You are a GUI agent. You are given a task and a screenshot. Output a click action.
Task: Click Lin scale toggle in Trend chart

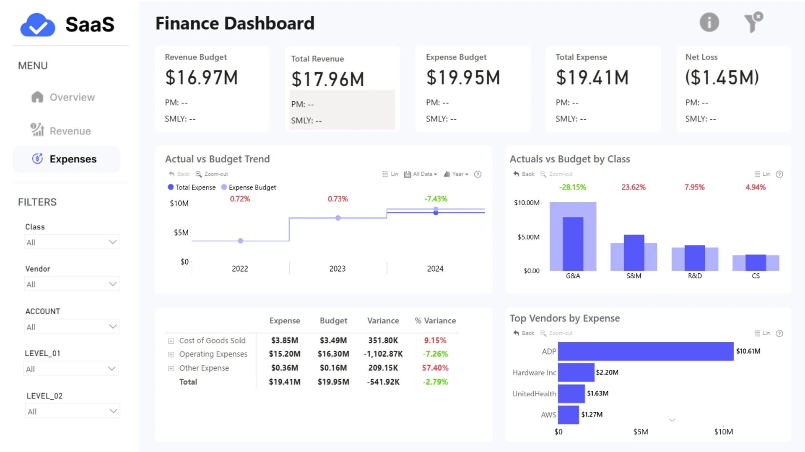(390, 174)
